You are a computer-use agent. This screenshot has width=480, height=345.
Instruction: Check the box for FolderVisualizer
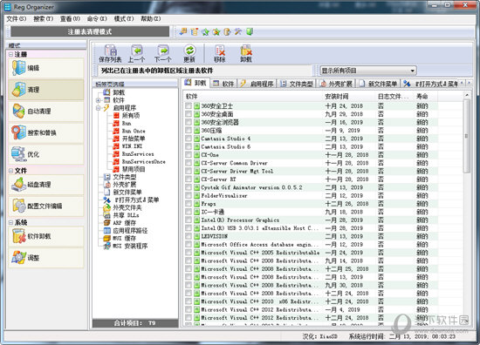(189, 195)
